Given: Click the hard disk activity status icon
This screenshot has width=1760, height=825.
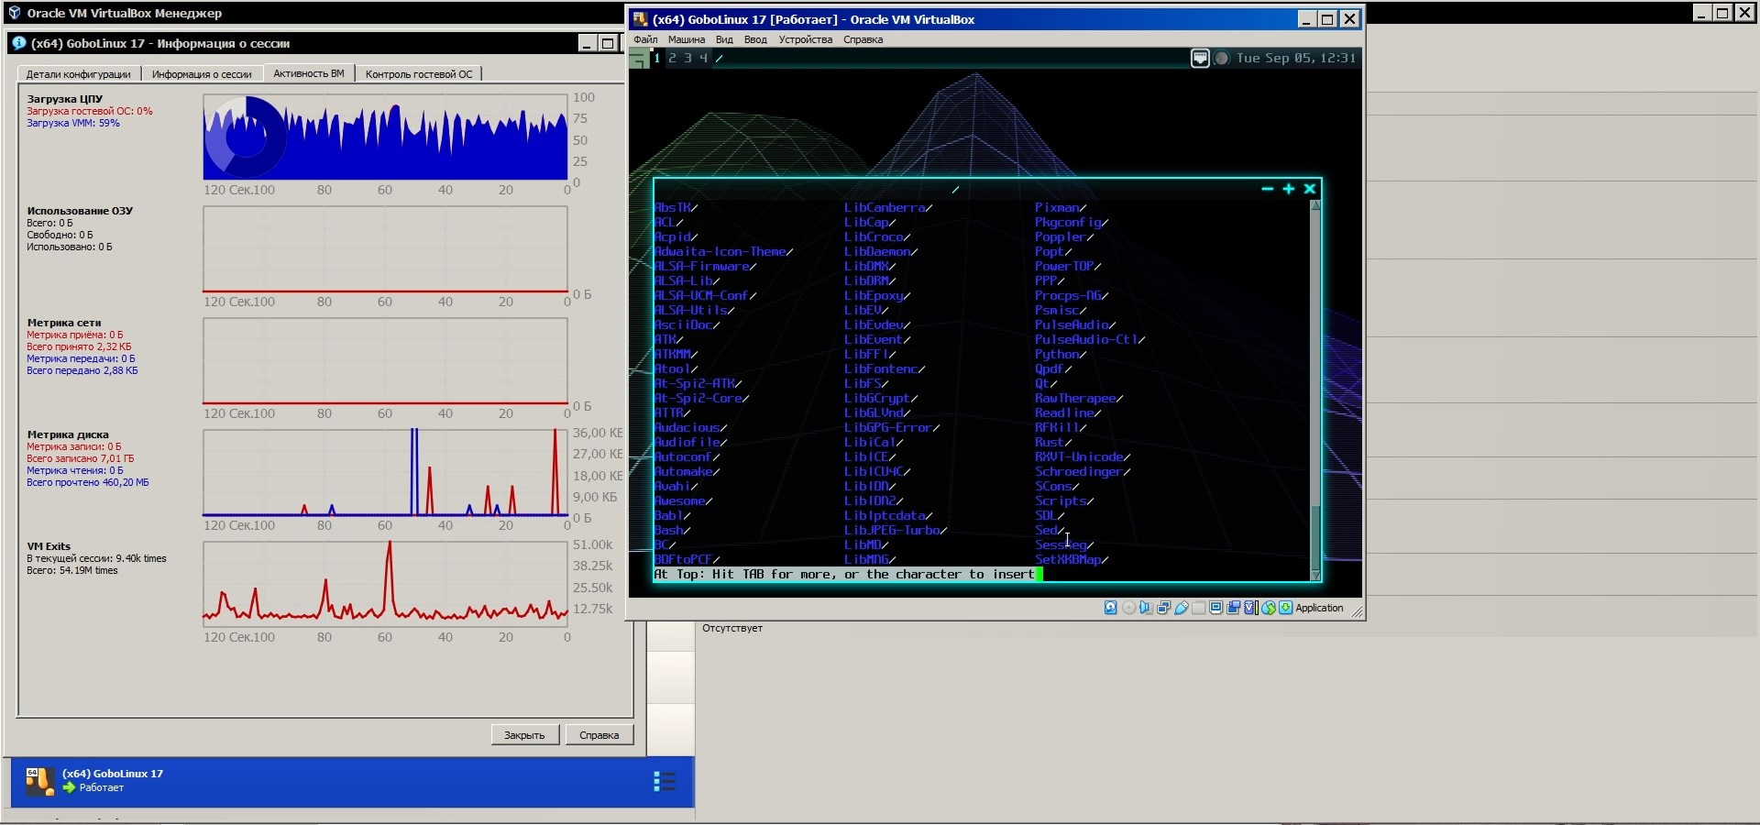Looking at the screenshot, I should [1111, 608].
